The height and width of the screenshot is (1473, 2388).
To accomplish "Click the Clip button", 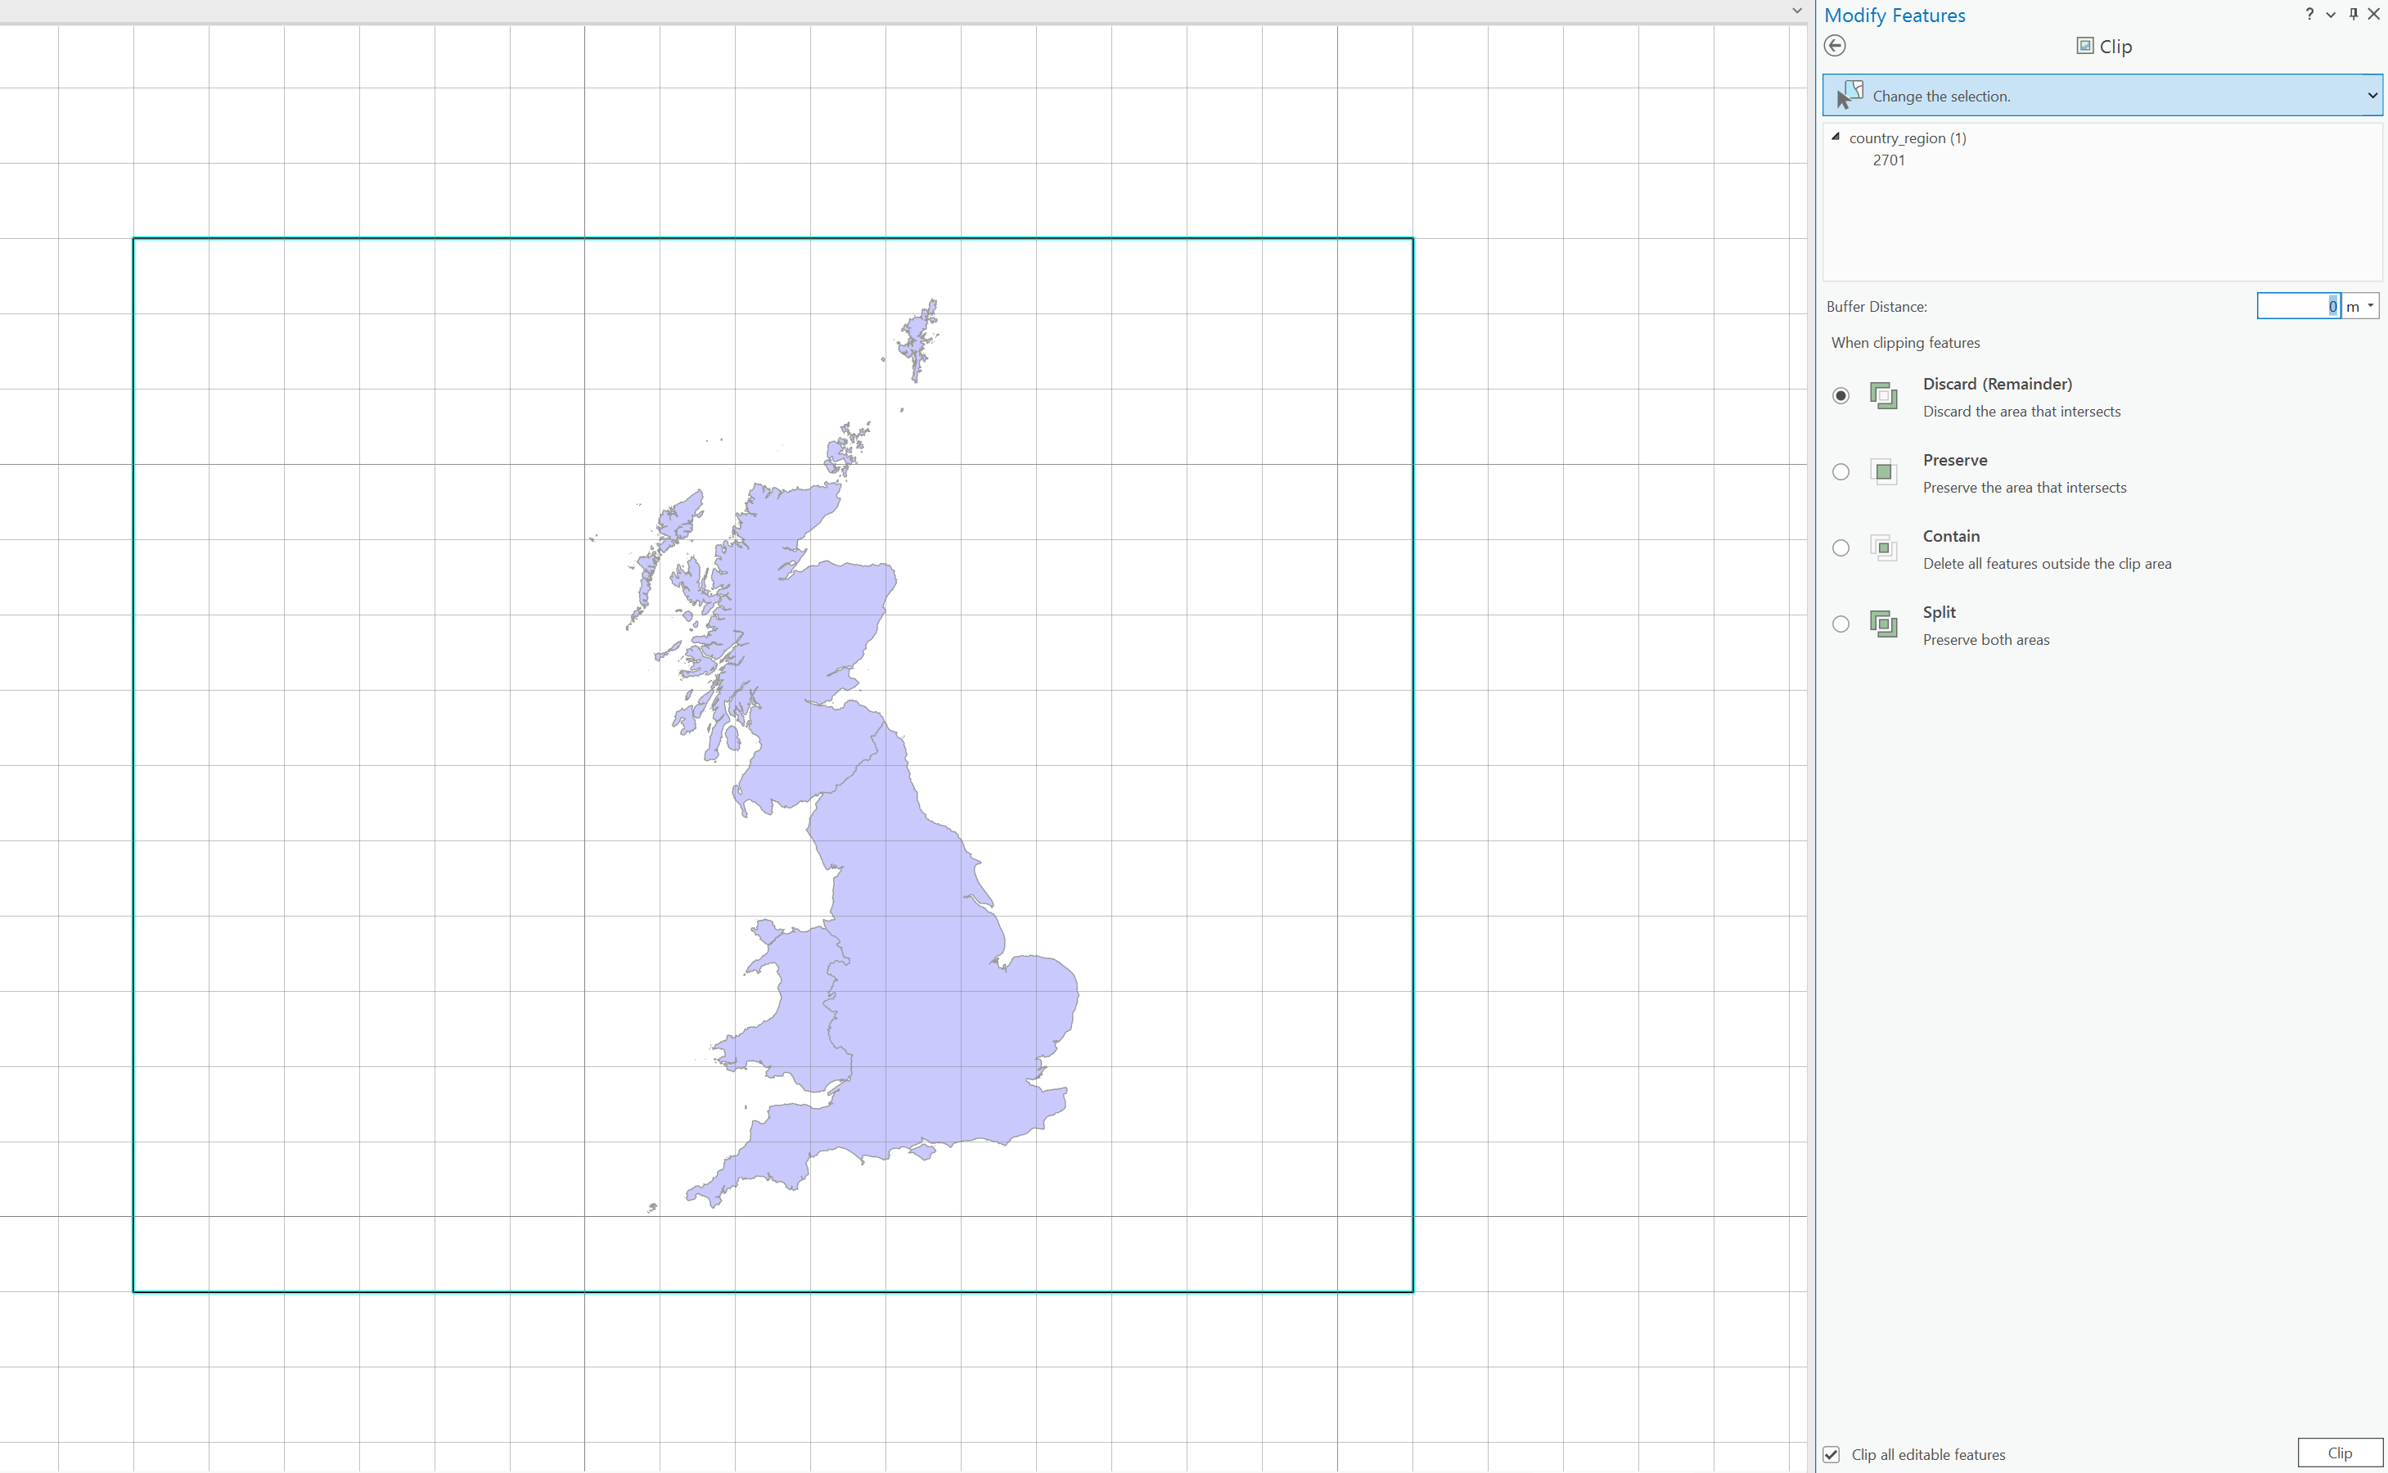I will [x=2339, y=1453].
